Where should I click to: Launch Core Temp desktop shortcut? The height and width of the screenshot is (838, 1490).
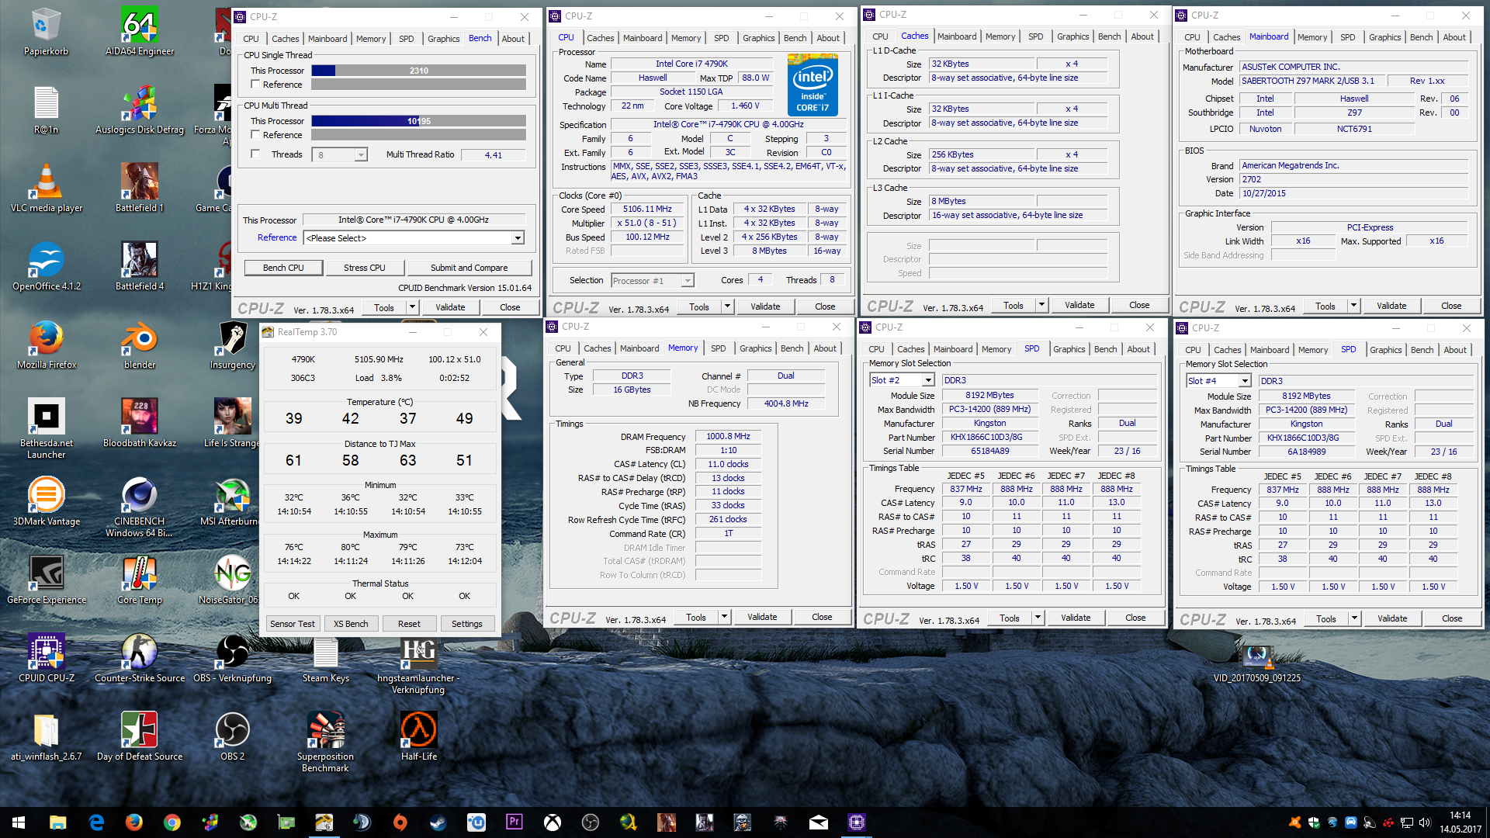[140, 580]
